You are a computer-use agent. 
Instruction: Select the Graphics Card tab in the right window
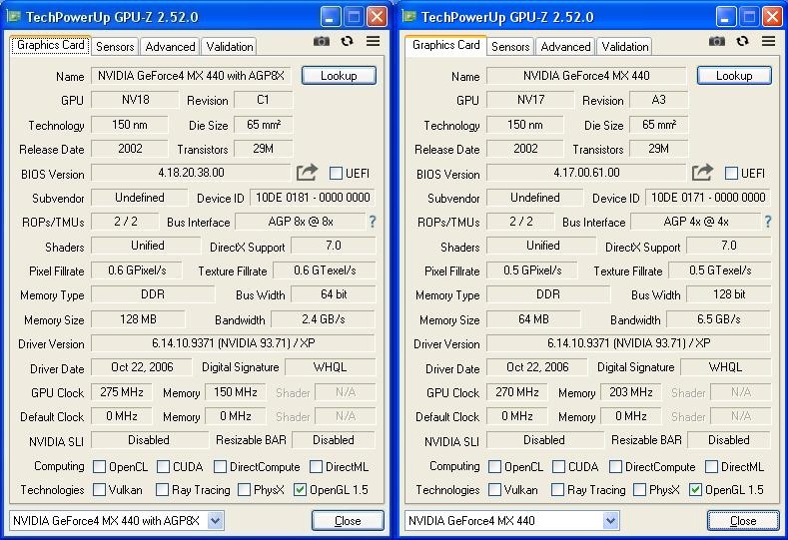click(x=445, y=45)
